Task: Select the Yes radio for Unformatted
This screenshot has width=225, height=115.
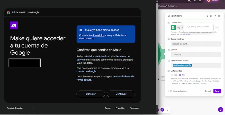Action: pyautogui.click(x=172, y=75)
